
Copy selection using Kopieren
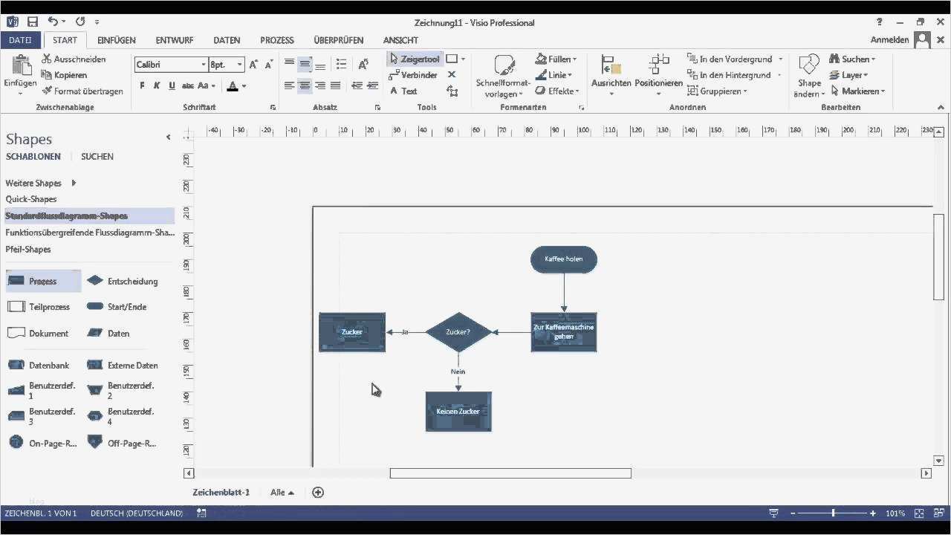pos(64,75)
